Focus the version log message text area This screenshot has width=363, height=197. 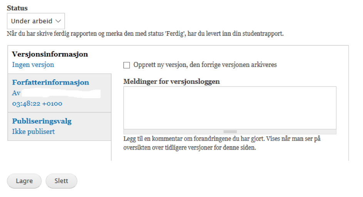229,108
